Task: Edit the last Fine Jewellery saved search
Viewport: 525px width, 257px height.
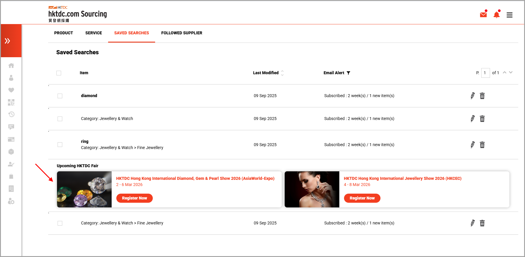Action: click(472, 223)
